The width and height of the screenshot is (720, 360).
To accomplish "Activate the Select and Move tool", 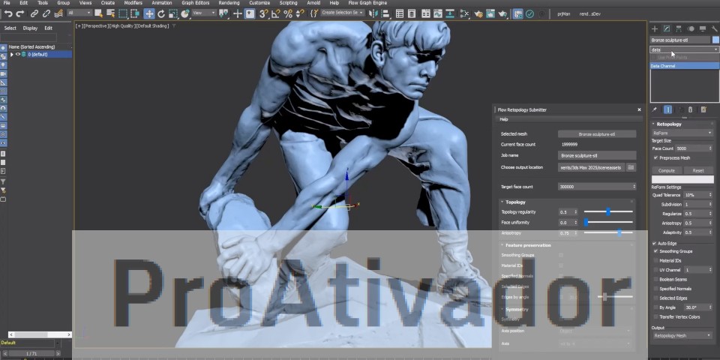I will [x=148, y=13].
